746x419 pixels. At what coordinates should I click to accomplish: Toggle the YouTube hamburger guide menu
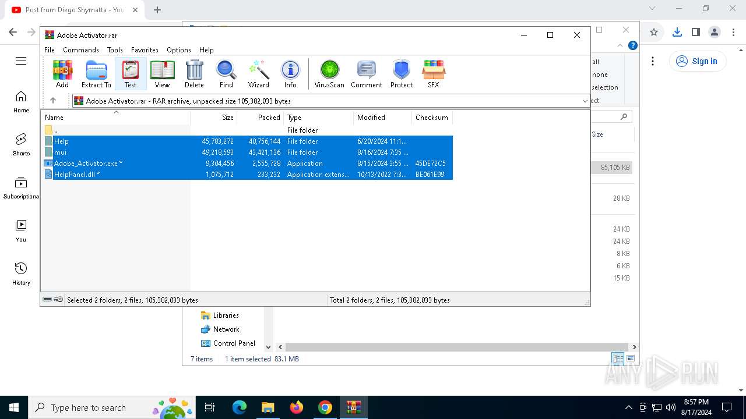coord(21,61)
